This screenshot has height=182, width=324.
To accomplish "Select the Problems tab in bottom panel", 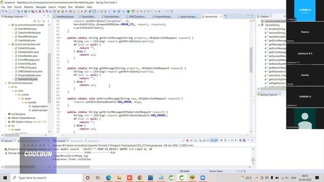I will click(92, 141).
